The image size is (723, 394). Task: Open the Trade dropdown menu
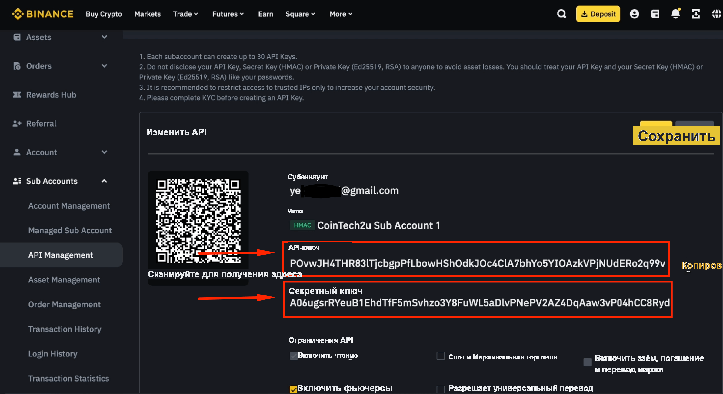[x=185, y=14]
